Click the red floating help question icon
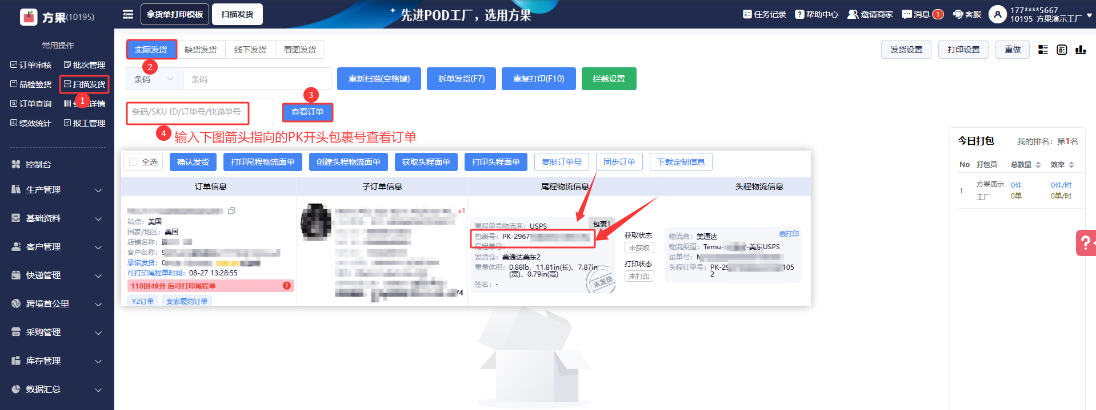The width and height of the screenshot is (1096, 410). pos(1085,243)
